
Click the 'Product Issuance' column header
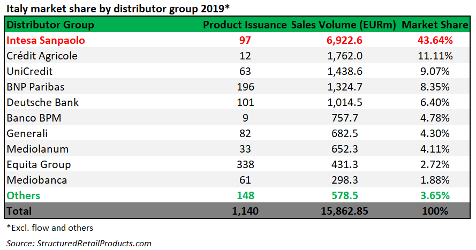245,25
